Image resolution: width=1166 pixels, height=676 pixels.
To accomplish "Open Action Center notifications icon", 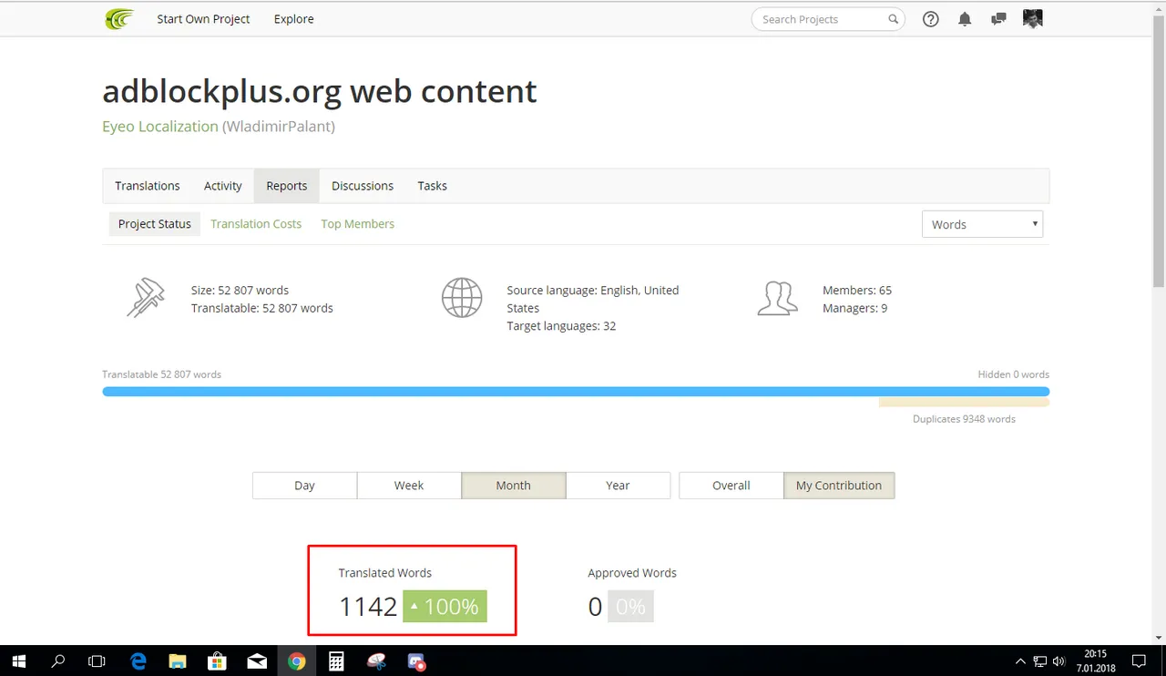I will click(1139, 661).
